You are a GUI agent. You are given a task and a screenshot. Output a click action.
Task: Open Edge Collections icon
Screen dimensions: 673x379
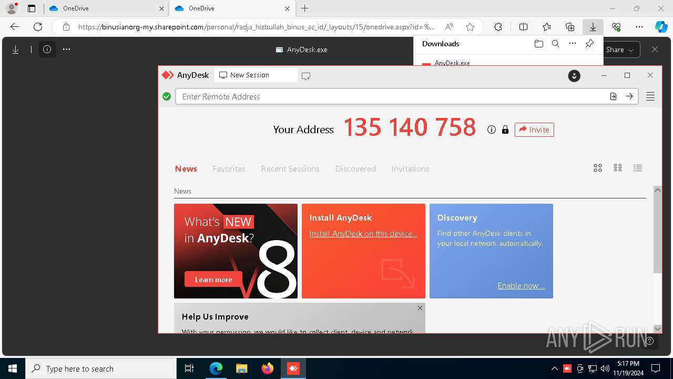point(570,27)
